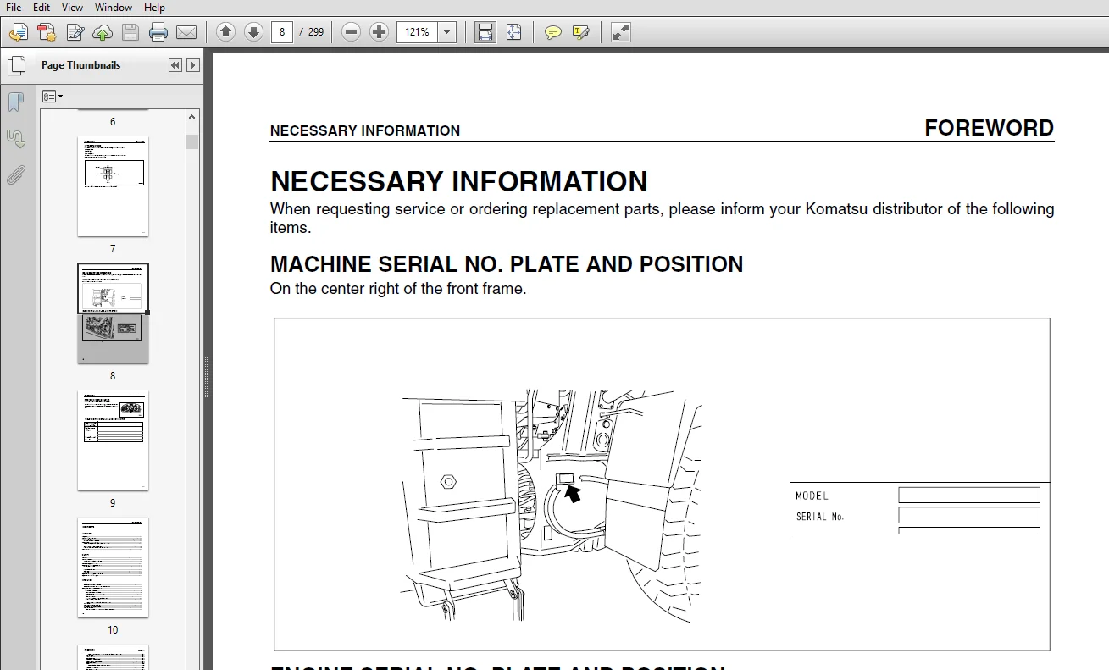The image size is (1109, 670).
Task: Click the fit width scrolling mode icon
Action: (485, 32)
